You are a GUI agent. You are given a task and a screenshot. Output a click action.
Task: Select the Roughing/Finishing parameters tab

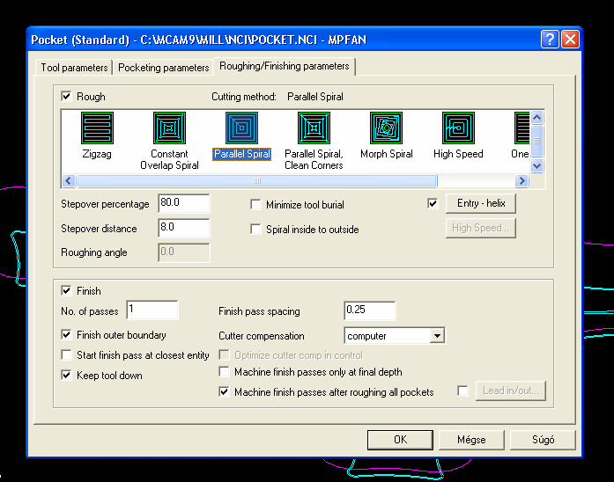coord(285,66)
